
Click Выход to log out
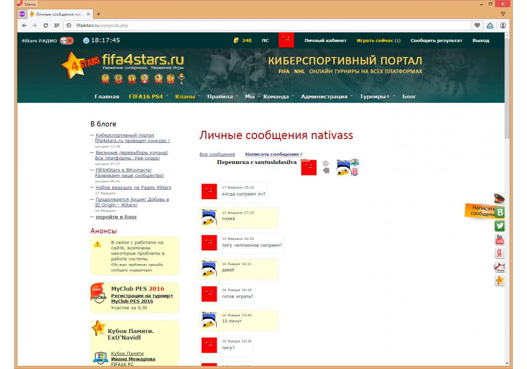481,41
